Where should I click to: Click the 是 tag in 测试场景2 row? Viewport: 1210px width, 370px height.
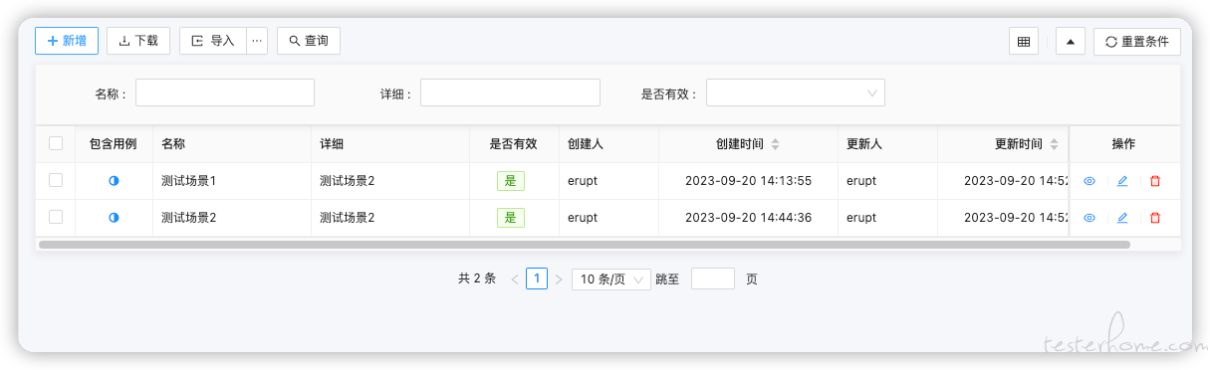pyautogui.click(x=511, y=218)
